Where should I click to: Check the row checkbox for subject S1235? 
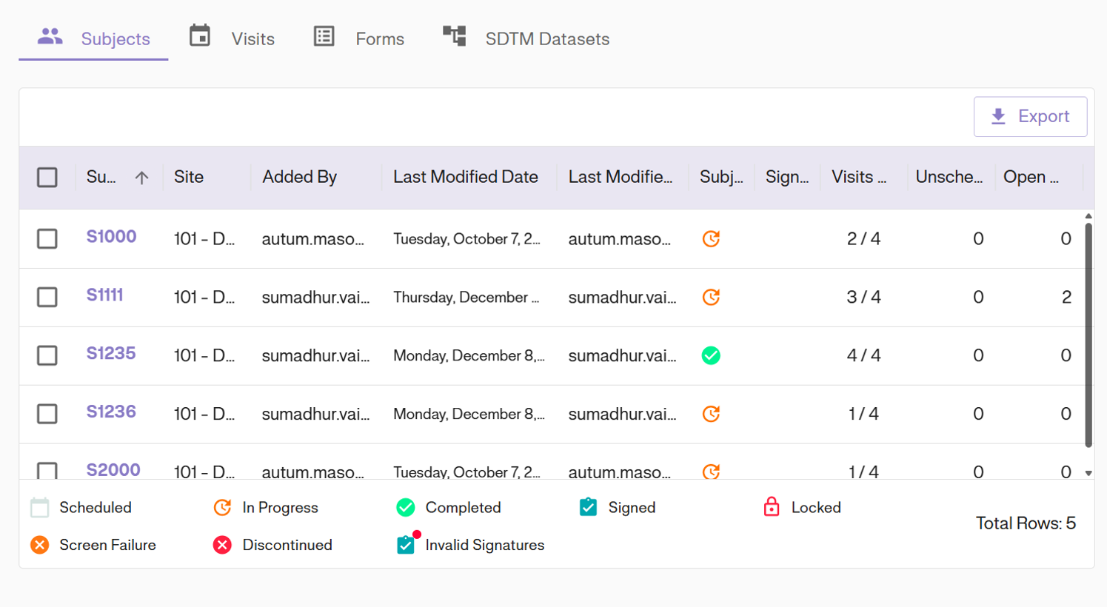click(47, 355)
